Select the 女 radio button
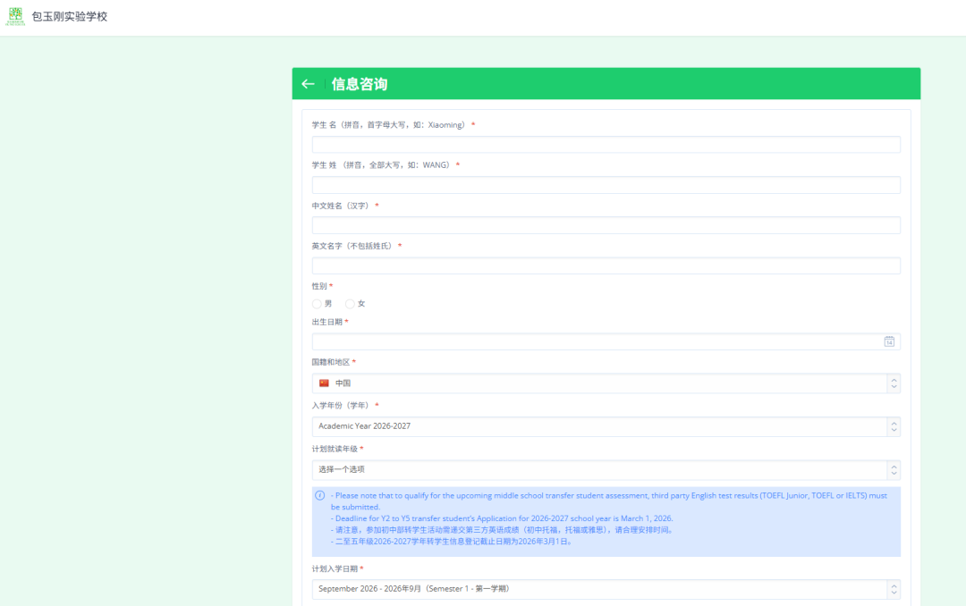The width and height of the screenshot is (966, 606). click(350, 304)
